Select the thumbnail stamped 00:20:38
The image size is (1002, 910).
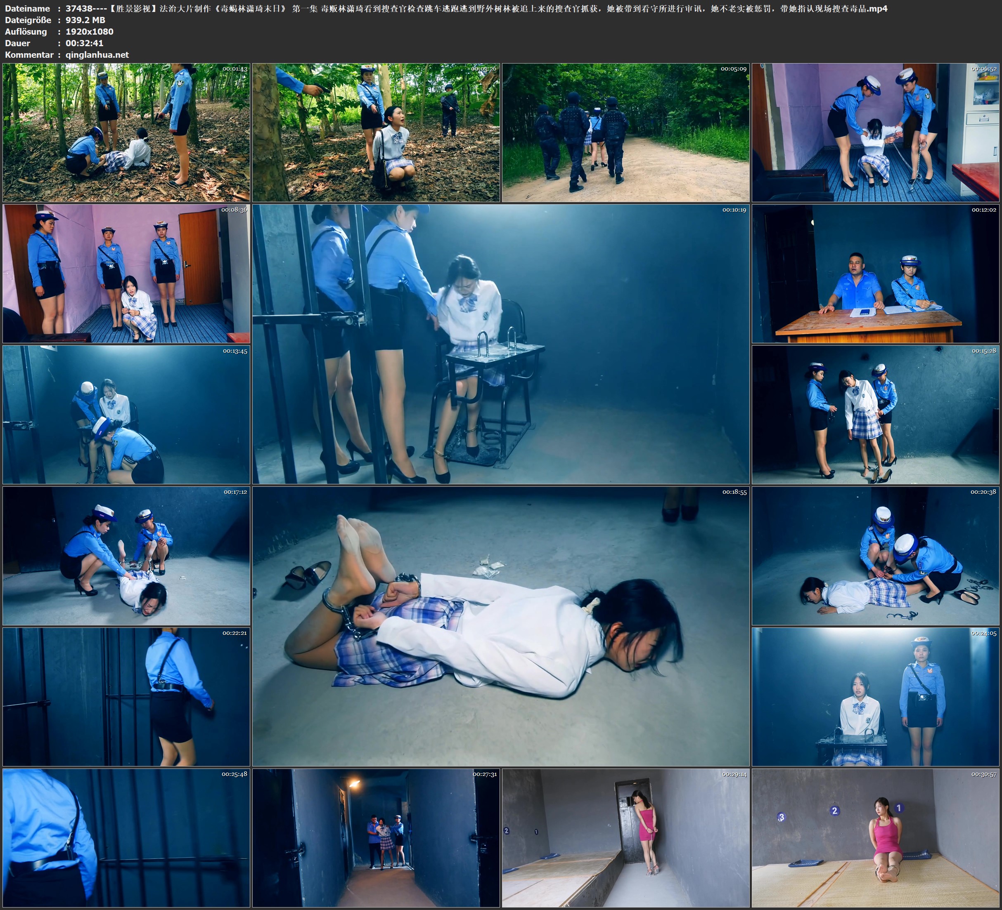(x=876, y=556)
